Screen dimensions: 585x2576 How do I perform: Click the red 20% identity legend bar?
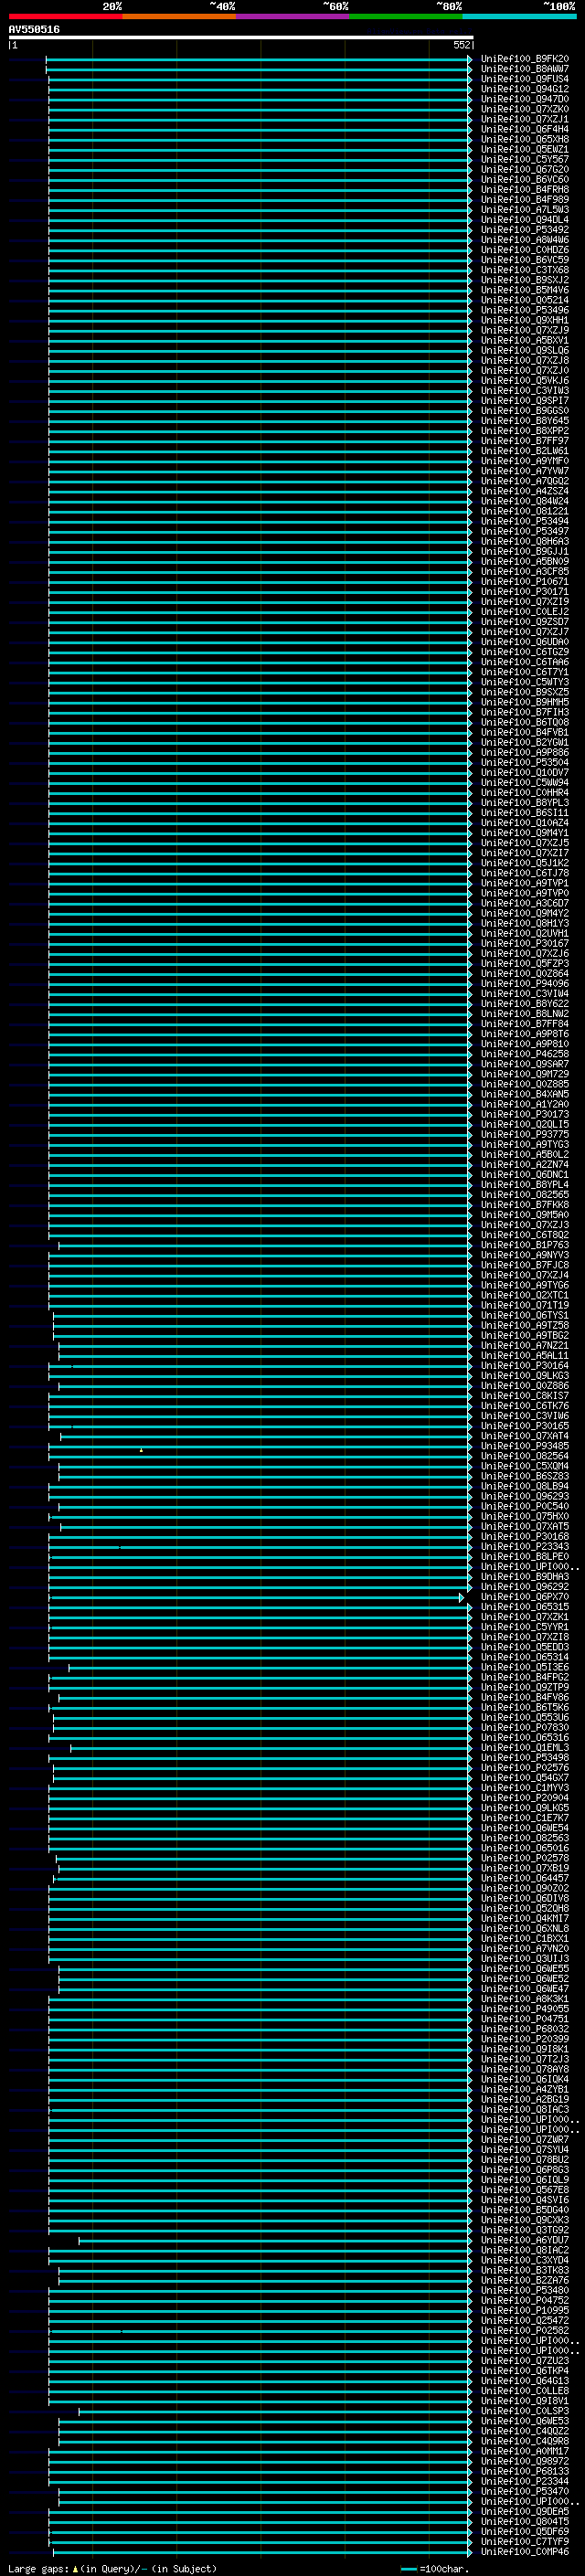(65, 16)
